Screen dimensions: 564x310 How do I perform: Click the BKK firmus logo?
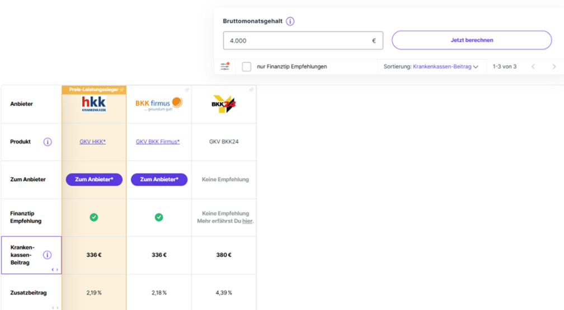pos(159,104)
